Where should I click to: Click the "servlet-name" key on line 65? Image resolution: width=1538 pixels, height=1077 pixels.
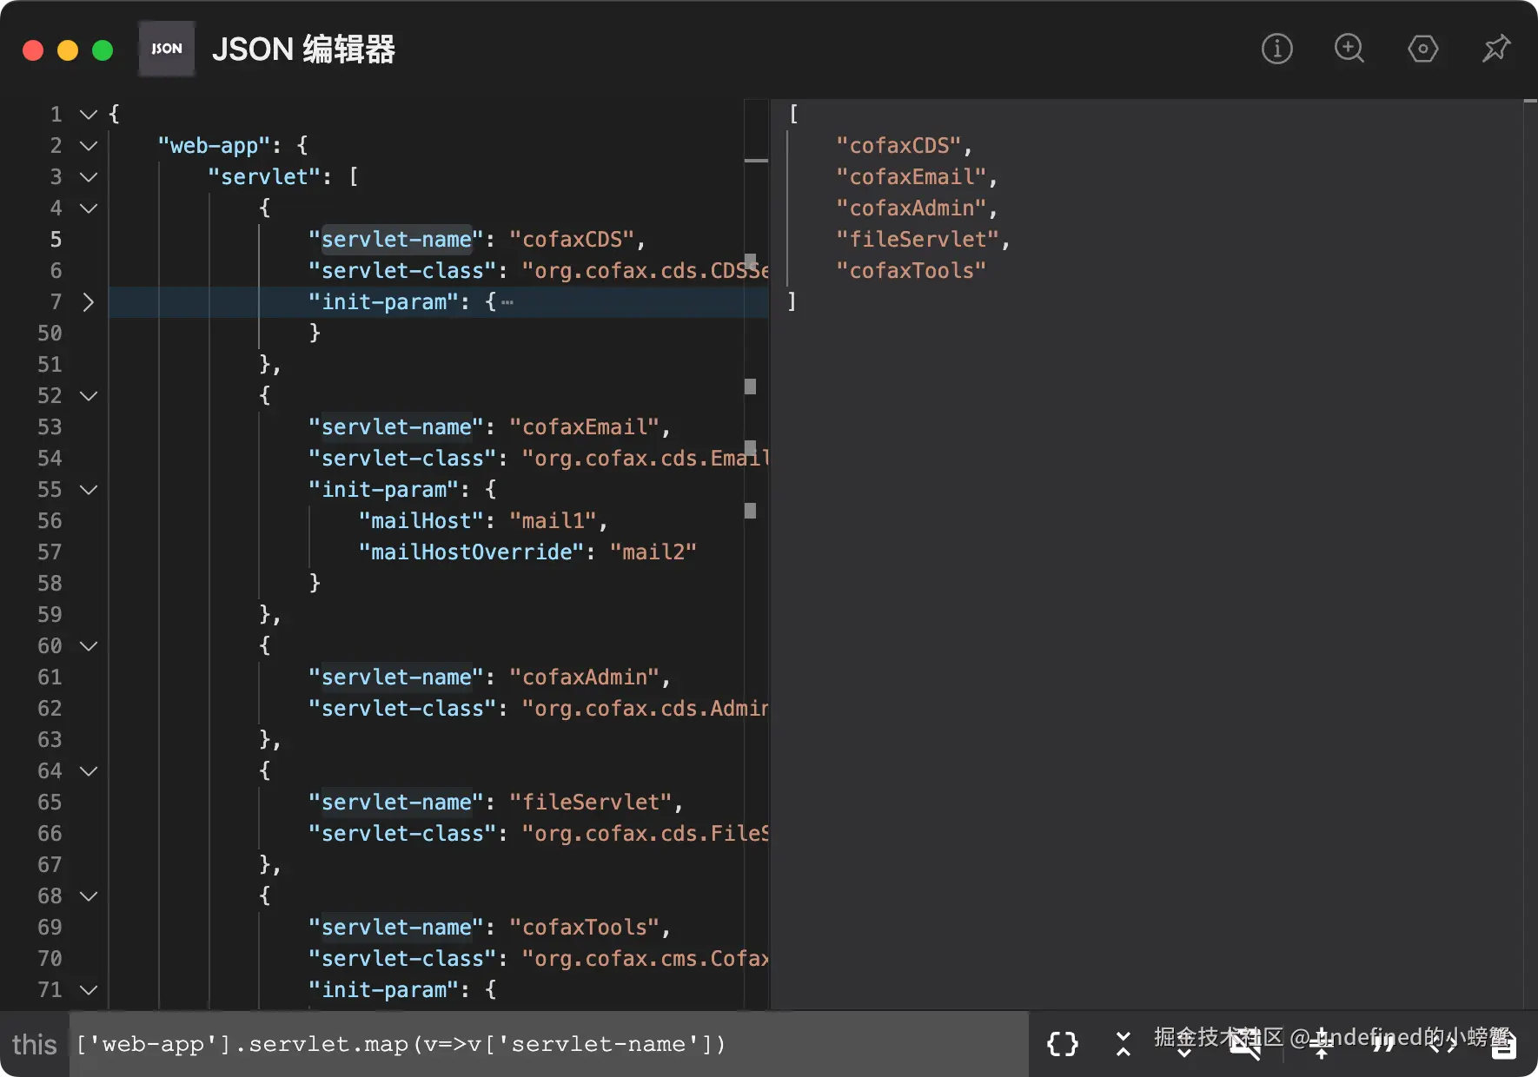coord(396,802)
